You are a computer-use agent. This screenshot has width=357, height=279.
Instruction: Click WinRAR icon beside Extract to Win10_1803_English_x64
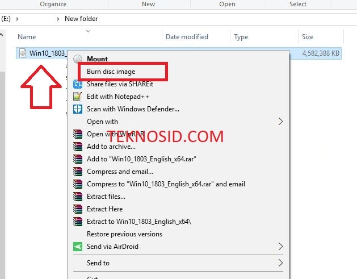pos(78,222)
